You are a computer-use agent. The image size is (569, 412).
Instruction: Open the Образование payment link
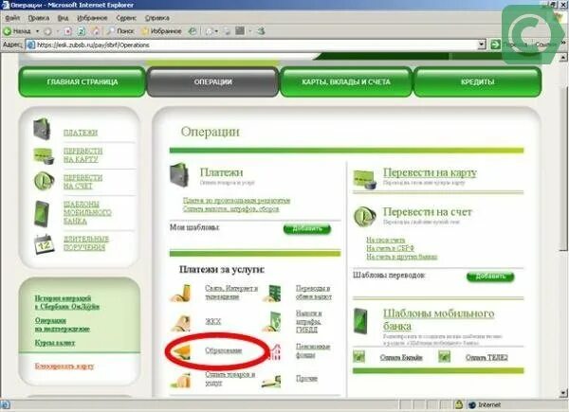pyautogui.click(x=223, y=350)
